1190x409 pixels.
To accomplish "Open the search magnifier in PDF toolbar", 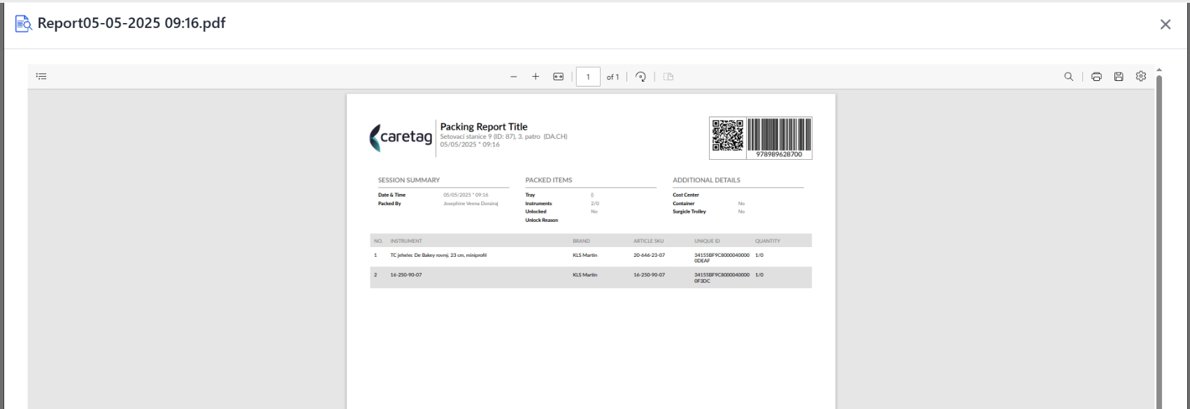I will click(1069, 77).
